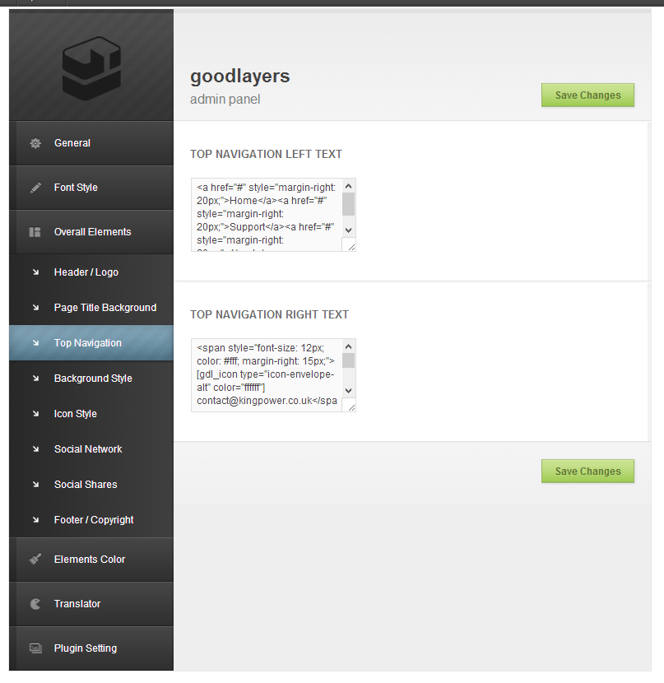Open the Page Title Background submenu item
664x683 pixels.
104,308
